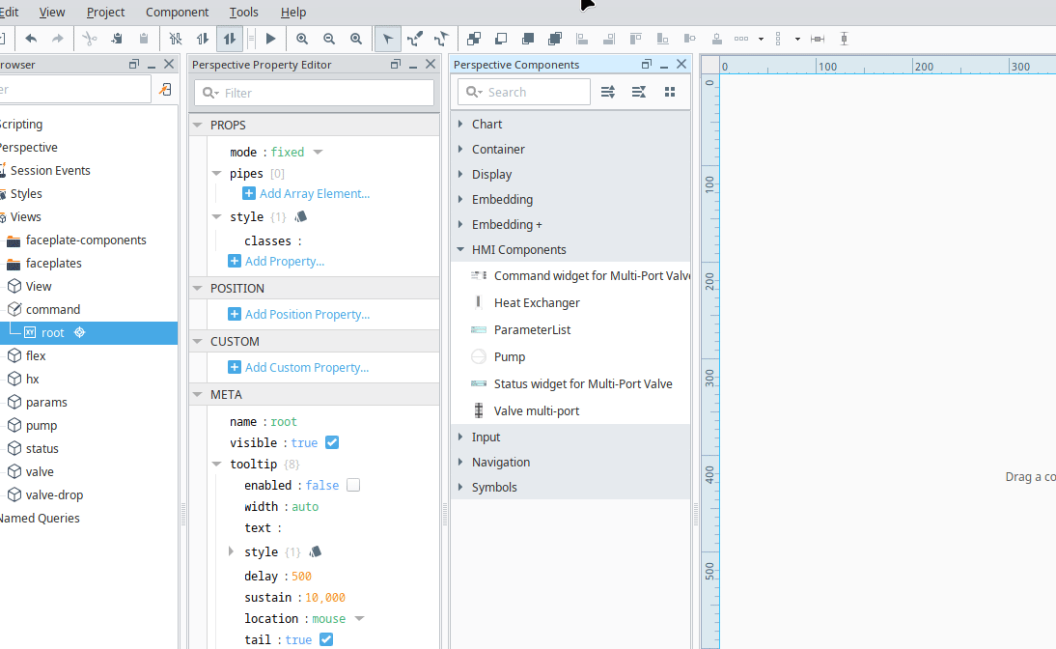Viewport: 1056px width, 649px height.
Task: Click the Align Left edges icon
Action: click(582, 39)
